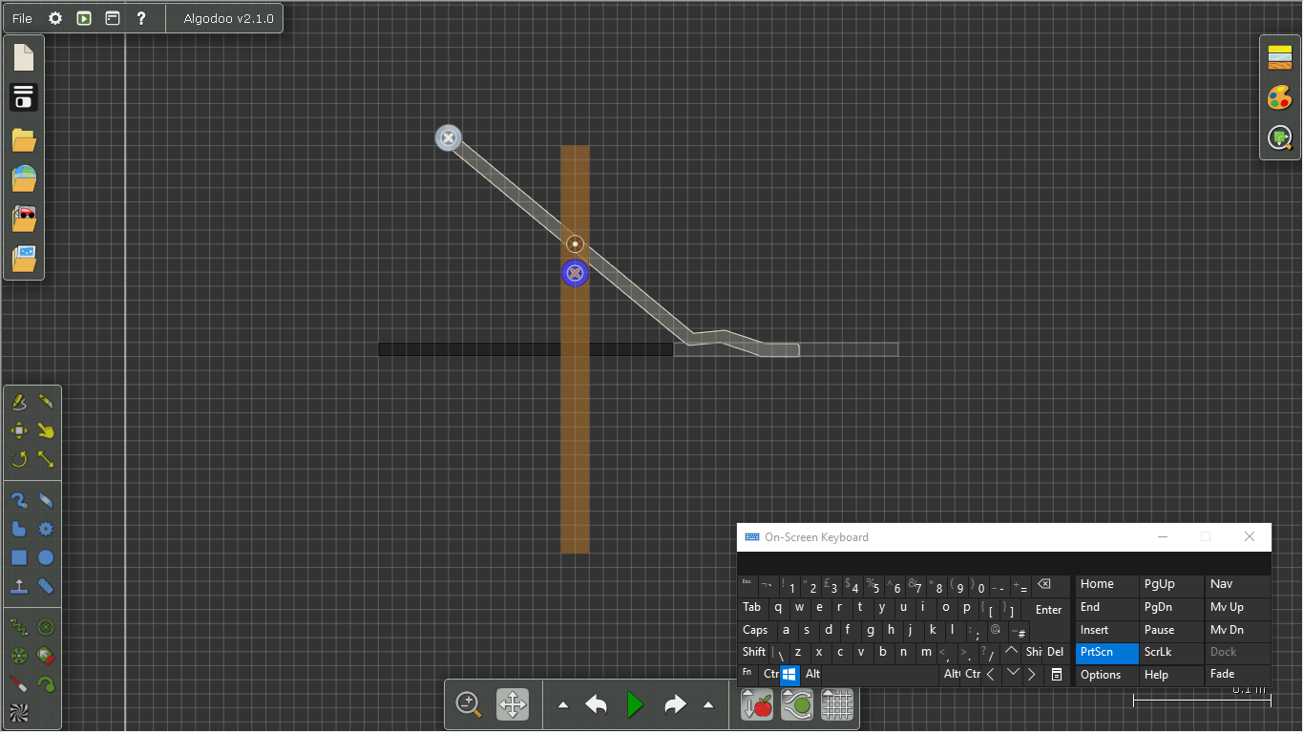
Task: Select the blue axle hinge on the orange bar
Action: pos(575,274)
